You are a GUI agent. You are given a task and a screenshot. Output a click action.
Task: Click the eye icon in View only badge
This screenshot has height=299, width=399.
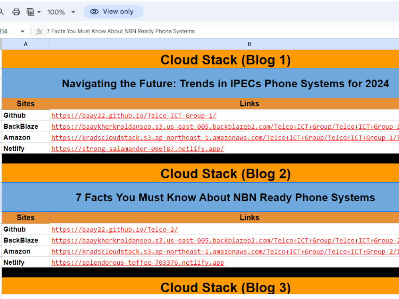coord(94,12)
